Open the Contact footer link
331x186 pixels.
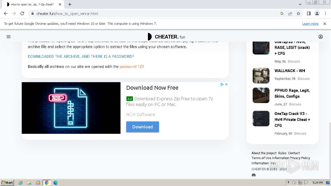click(x=294, y=153)
